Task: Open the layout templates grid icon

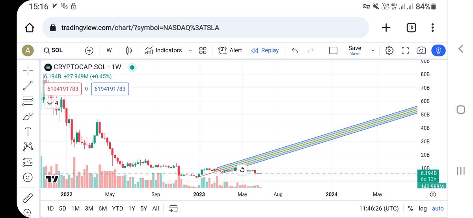Action: 203,50
